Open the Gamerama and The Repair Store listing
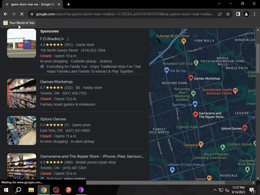This screenshot has height=195, width=260. coord(92,156)
